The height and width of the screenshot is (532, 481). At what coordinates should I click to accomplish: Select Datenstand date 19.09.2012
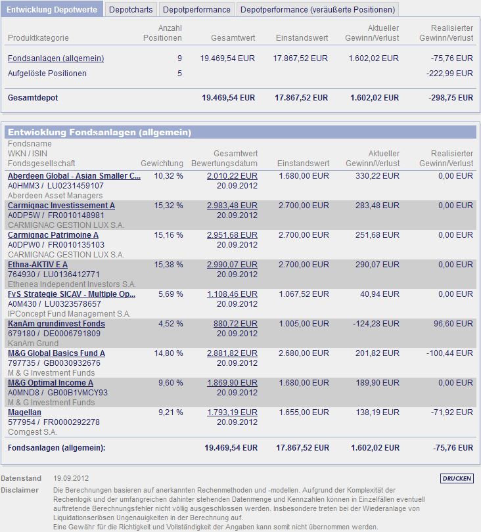point(71,478)
